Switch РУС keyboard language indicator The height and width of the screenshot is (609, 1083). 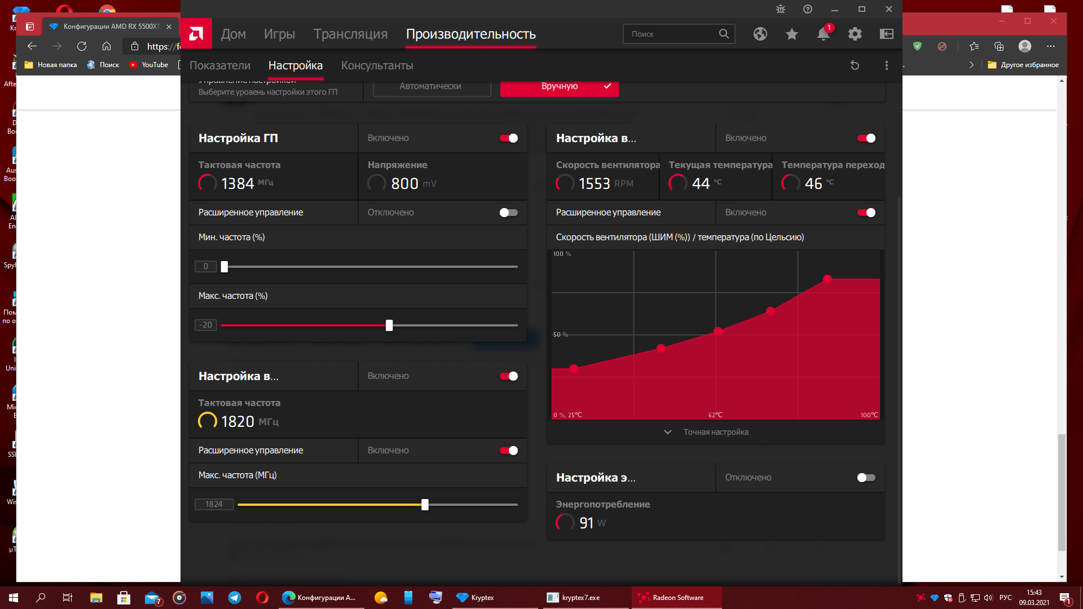1006,598
